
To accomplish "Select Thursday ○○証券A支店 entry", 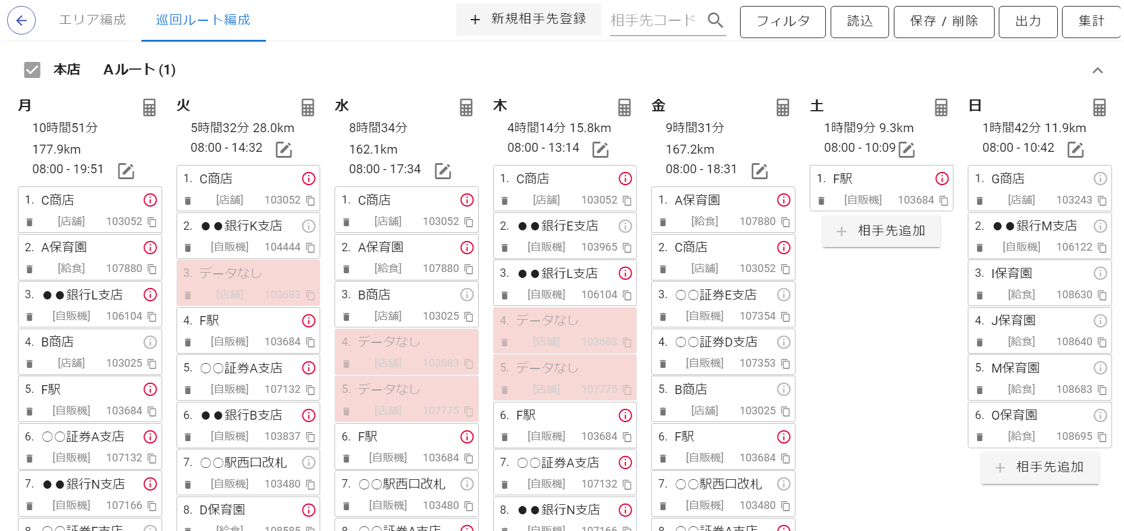I will tap(565, 473).
